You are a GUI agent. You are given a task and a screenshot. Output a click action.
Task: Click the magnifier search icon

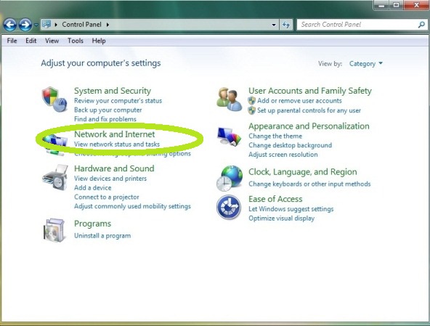coord(421,25)
